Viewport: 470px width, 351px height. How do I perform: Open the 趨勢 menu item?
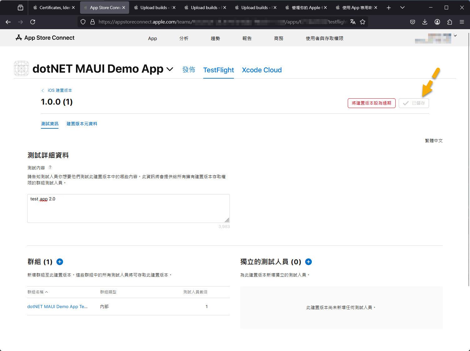(215, 38)
